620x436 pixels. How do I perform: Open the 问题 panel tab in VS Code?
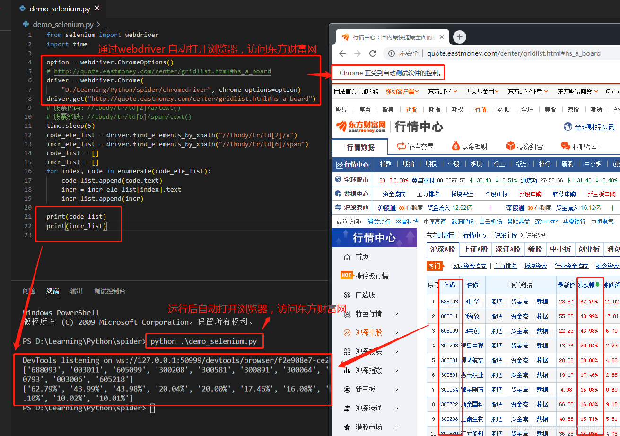29,291
